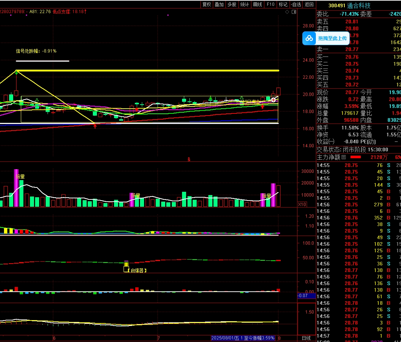The image size is (401, 342).
Task: Select the 卖一 20.77 order row
Action: pyautogui.click(x=359, y=49)
